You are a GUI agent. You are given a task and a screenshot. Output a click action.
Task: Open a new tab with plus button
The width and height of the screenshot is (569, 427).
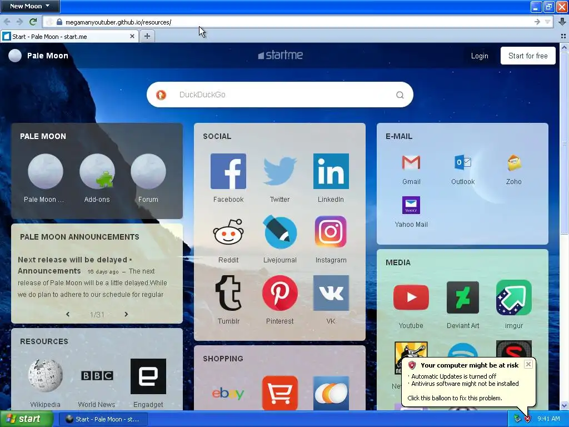click(x=147, y=36)
